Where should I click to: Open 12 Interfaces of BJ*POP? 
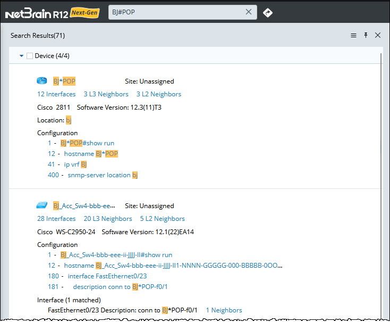56,94
